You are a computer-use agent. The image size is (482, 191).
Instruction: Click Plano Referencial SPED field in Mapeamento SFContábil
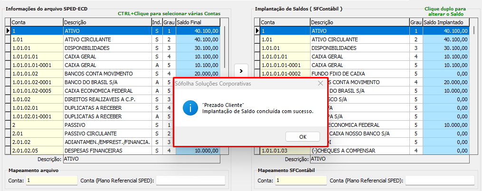click(439, 181)
